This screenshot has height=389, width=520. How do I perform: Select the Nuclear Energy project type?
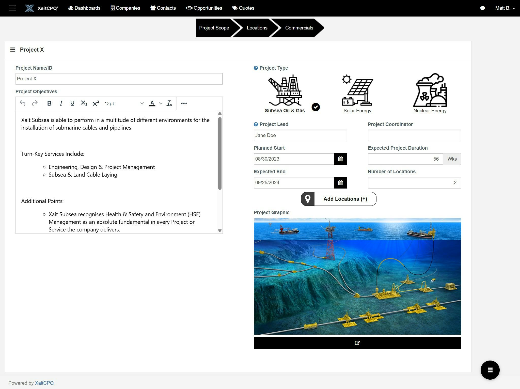[430, 90]
